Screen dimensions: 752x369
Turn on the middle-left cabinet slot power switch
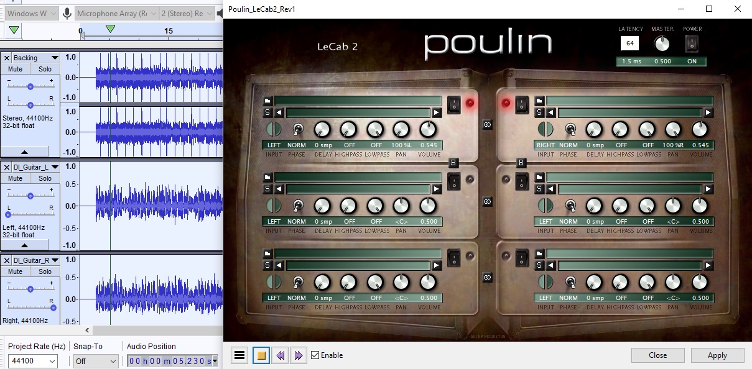tap(454, 181)
